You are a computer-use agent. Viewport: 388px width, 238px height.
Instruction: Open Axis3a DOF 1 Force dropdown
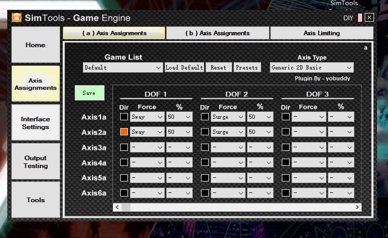147,147
